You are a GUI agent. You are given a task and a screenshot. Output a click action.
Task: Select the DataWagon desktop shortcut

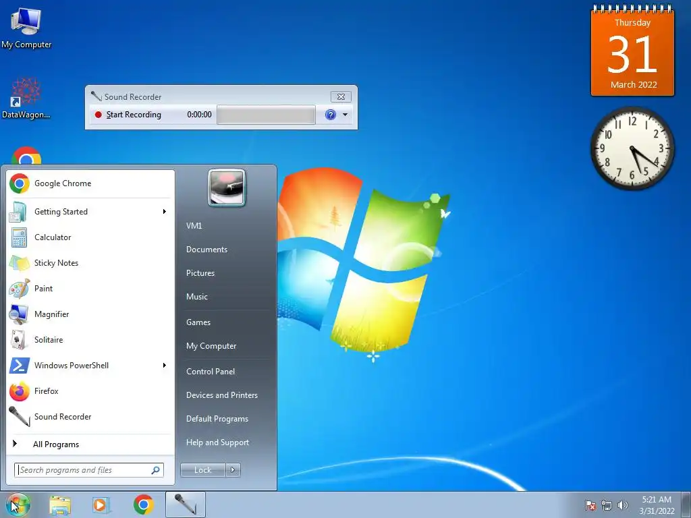[26, 98]
